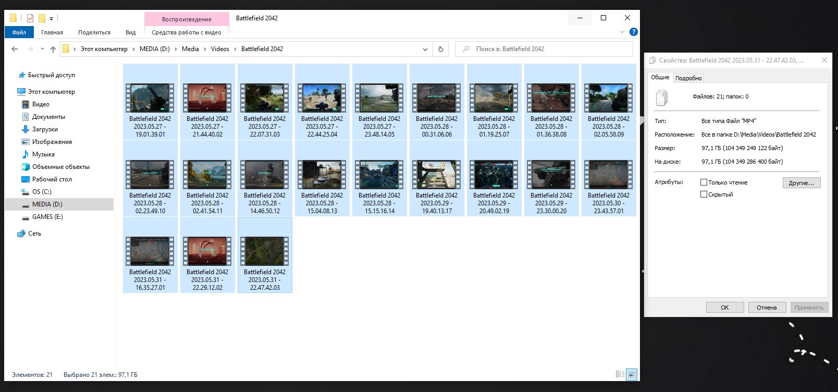This screenshot has height=392, width=838.
Task: Select Этот компьютер in the navigation pane
Action: click(x=52, y=92)
